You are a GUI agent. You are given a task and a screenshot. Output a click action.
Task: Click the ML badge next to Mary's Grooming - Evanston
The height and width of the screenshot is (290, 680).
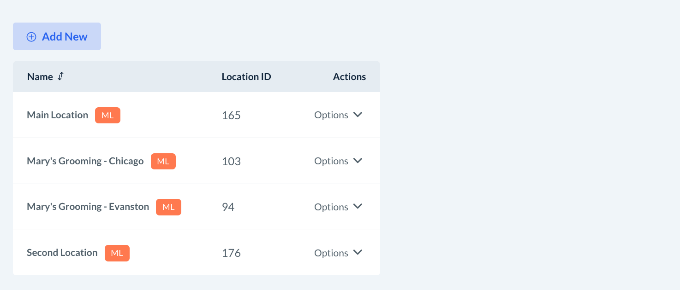click(x=168, y=207)
